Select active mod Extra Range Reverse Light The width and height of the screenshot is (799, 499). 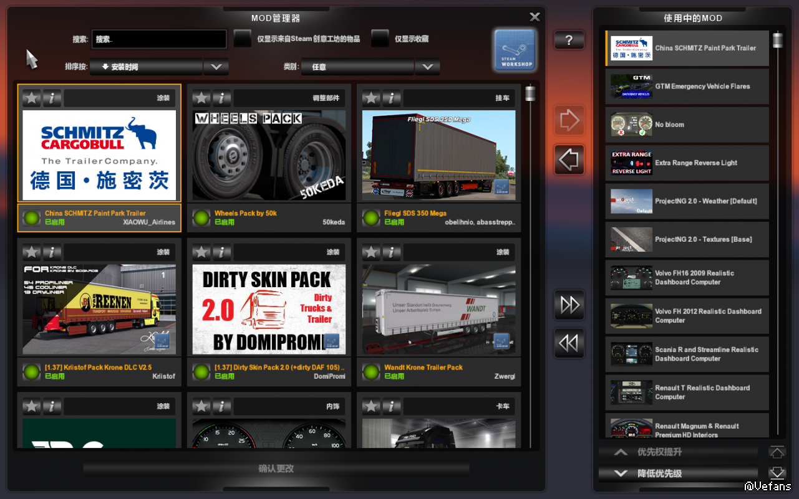coord(687,163)
